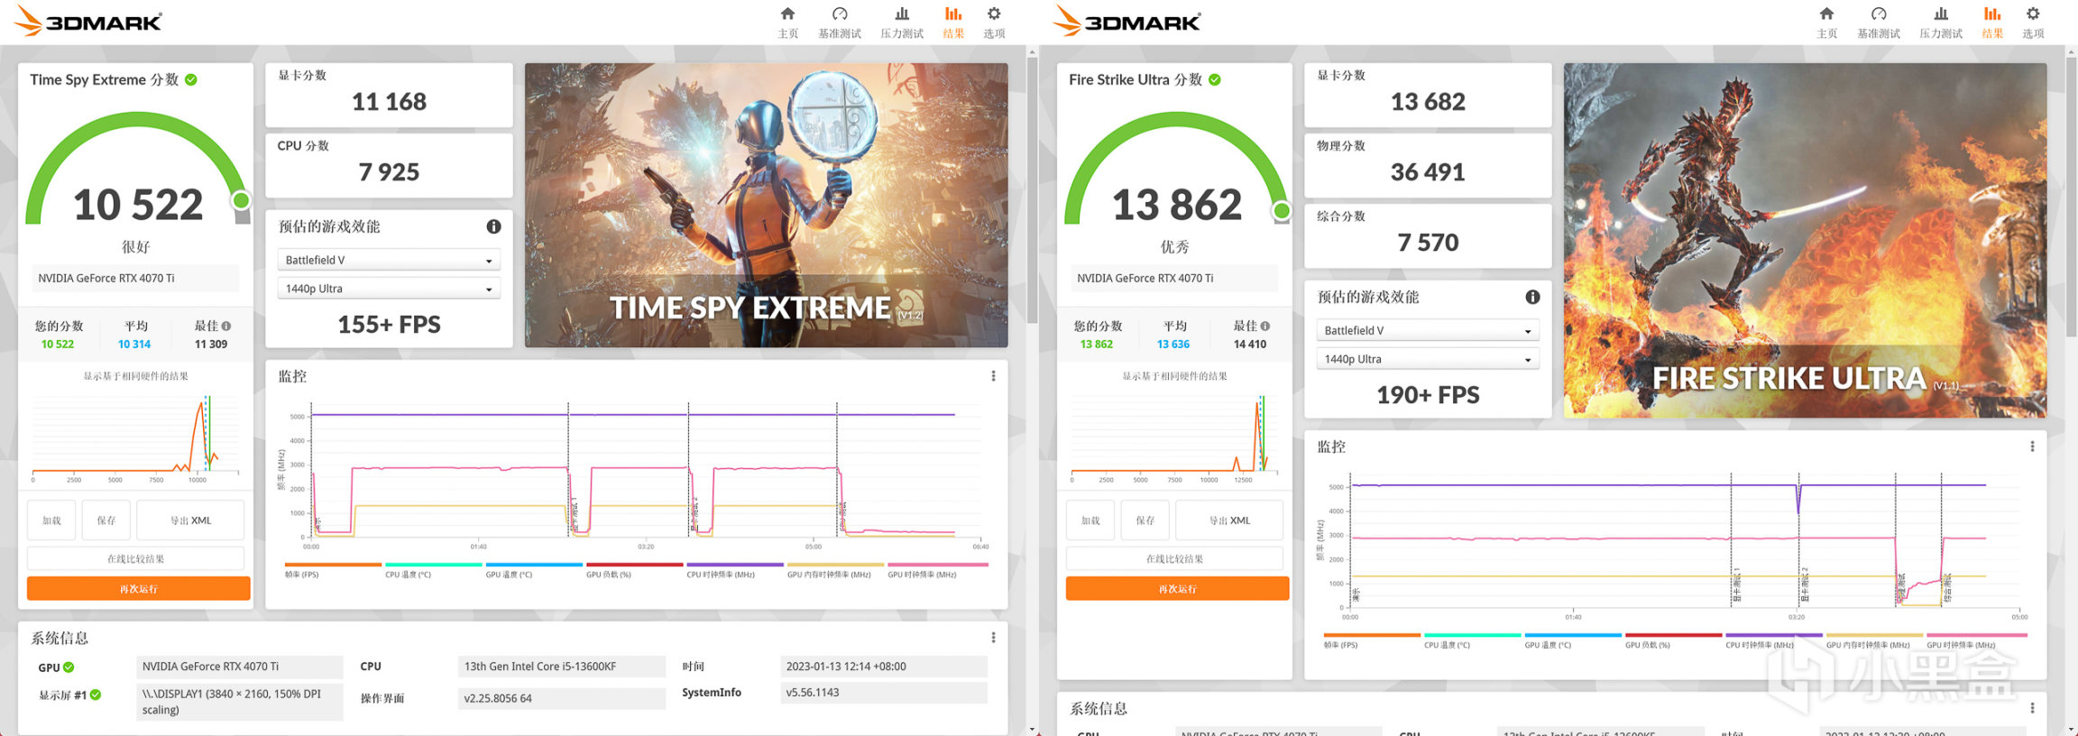Click 综合分数 value 7 570

tap(1429, 243)
